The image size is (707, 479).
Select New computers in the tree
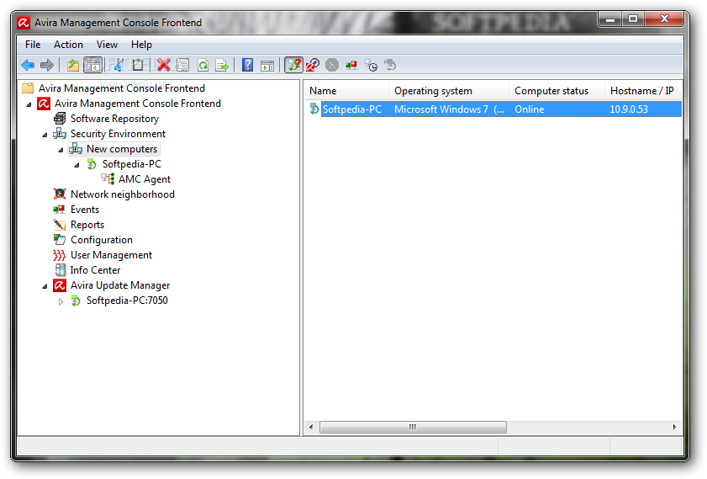tap(122, 149)
